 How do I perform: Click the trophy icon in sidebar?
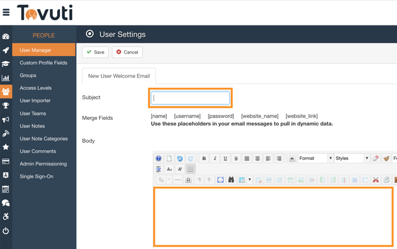(x=6, y=105)
